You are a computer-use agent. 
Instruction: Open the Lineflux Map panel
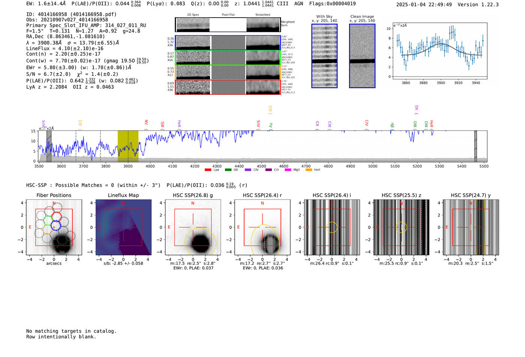point(123,227)
